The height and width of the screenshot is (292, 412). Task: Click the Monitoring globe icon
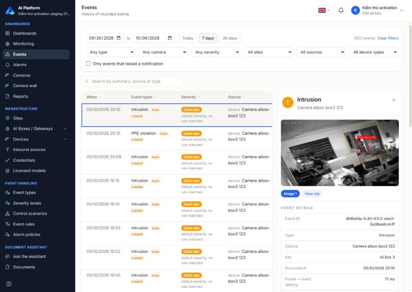tap(8, 44)
